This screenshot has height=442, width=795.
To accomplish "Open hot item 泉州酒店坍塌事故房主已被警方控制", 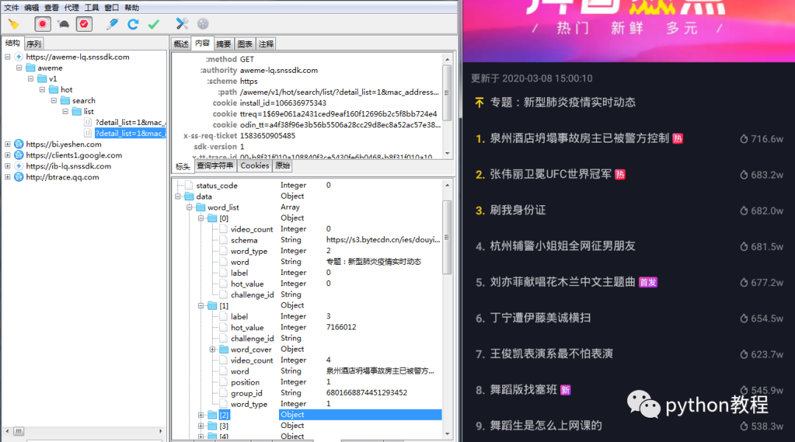I will [579, 138].
